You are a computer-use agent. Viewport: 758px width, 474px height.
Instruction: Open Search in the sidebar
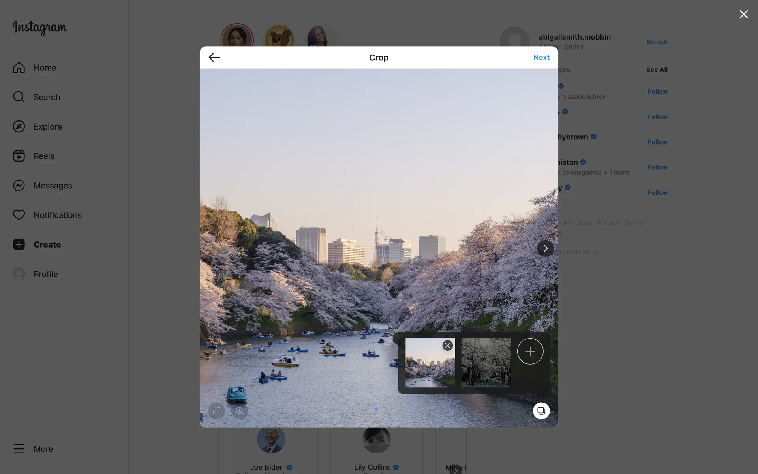coord(47,97)
